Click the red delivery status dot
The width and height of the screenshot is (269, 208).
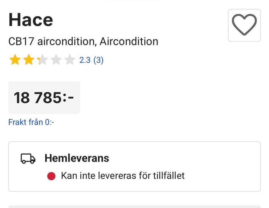[51, 176]
